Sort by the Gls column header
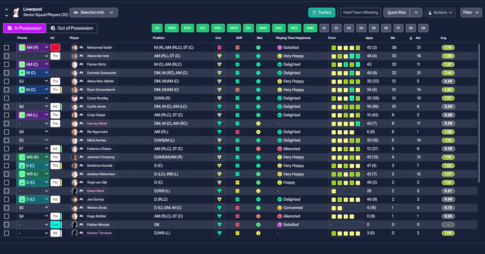This screenshot has width=485, height=254. (x=393, y=38)
